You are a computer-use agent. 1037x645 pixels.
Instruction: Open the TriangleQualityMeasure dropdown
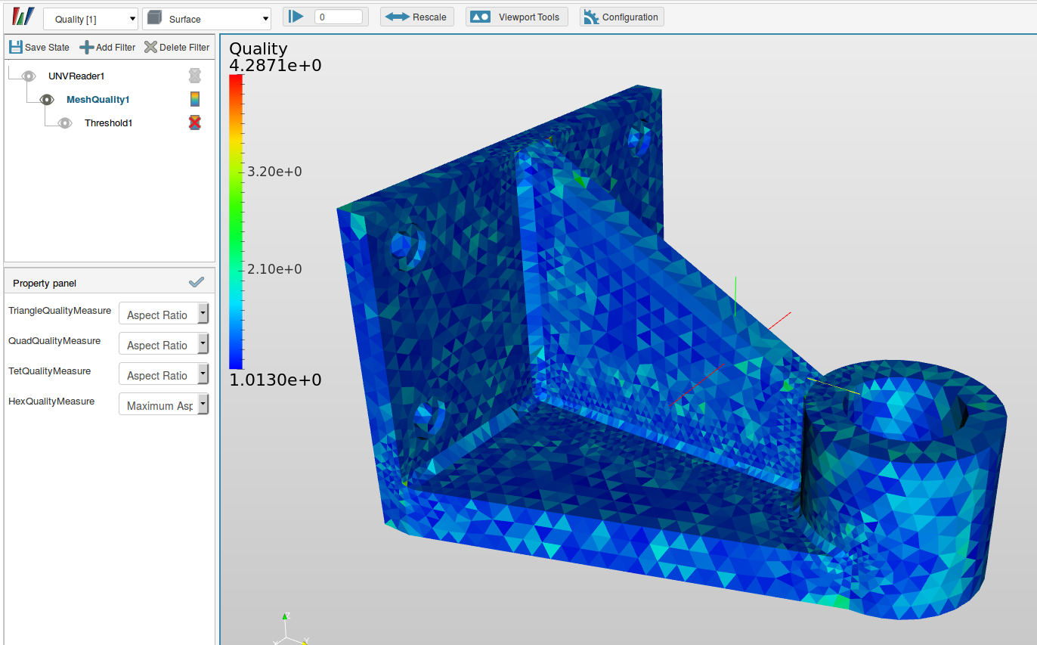[x=163, y=314]
